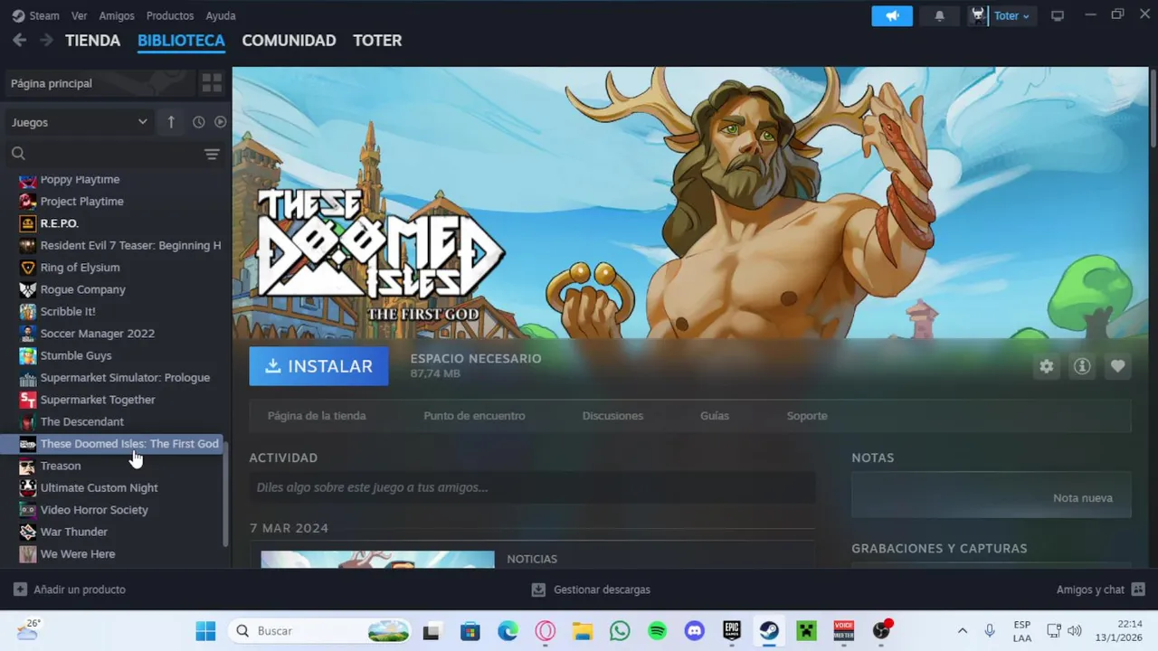Click the Windows Buscar search box
The height and width of the screenshot is (651, 1158).
(x=321, y=630)
